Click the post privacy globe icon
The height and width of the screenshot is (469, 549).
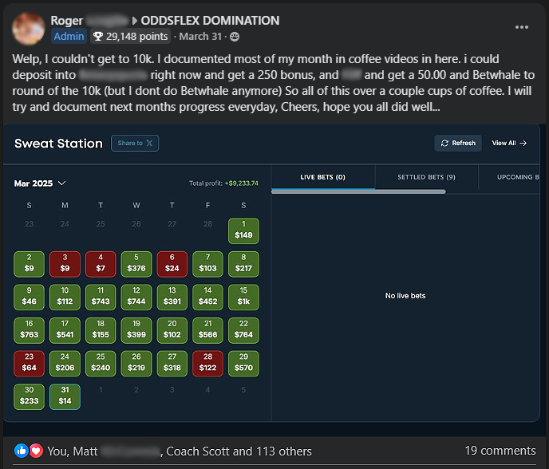[235, 37]
